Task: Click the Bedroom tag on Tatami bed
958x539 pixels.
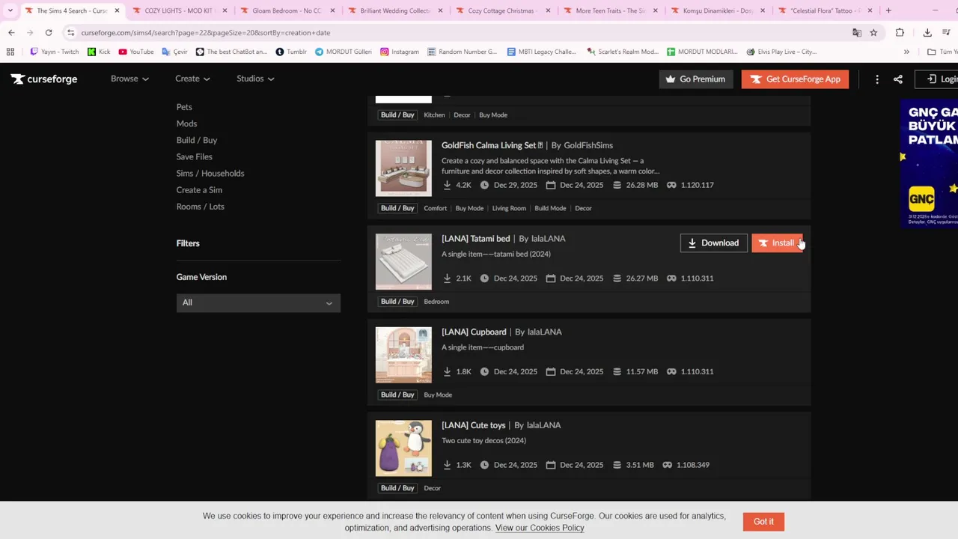Action: (x=436, y=302)
